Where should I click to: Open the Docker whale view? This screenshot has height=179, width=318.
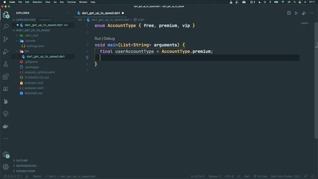tap(5, 126)
